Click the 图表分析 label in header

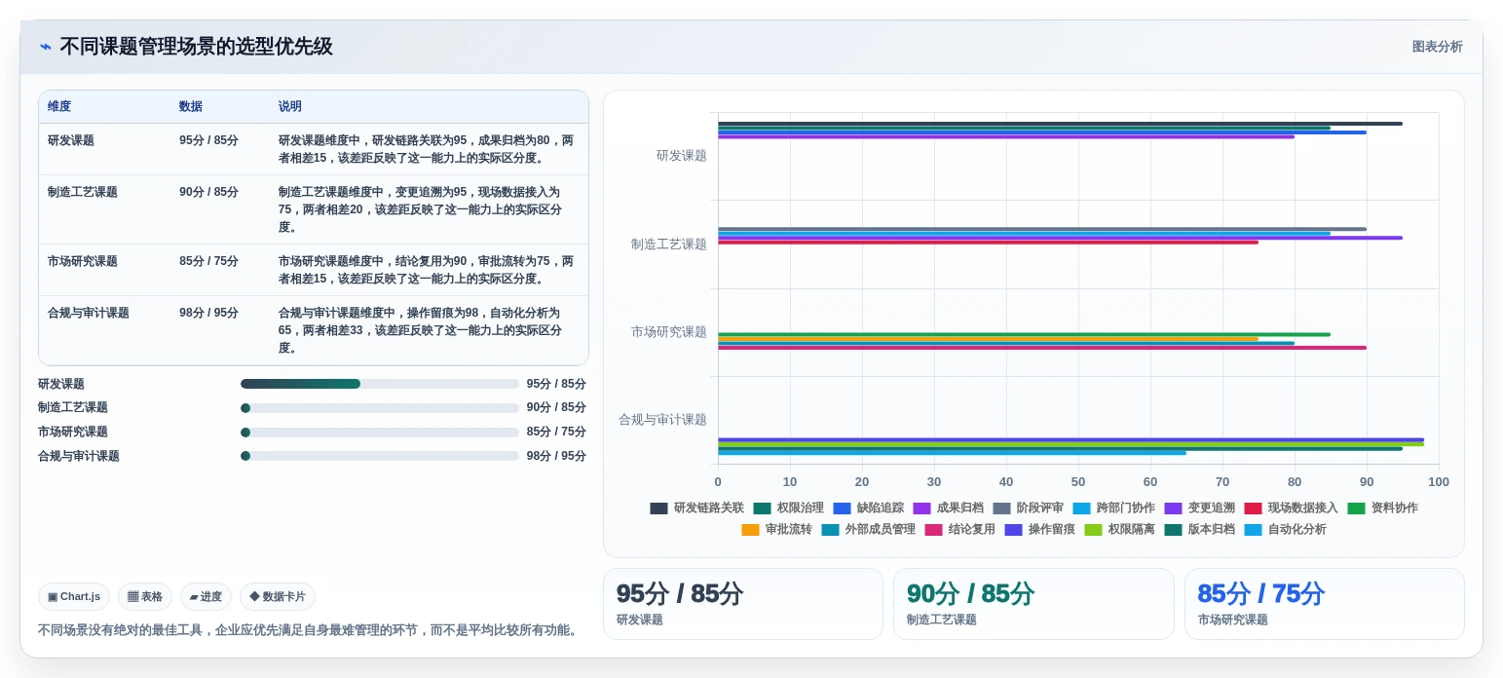click(1437, 47)
